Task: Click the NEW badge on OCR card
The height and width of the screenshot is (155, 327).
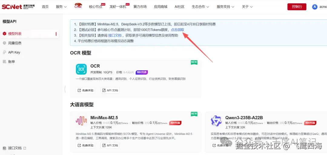Action: pyautogui.click(x=194, y=62)
